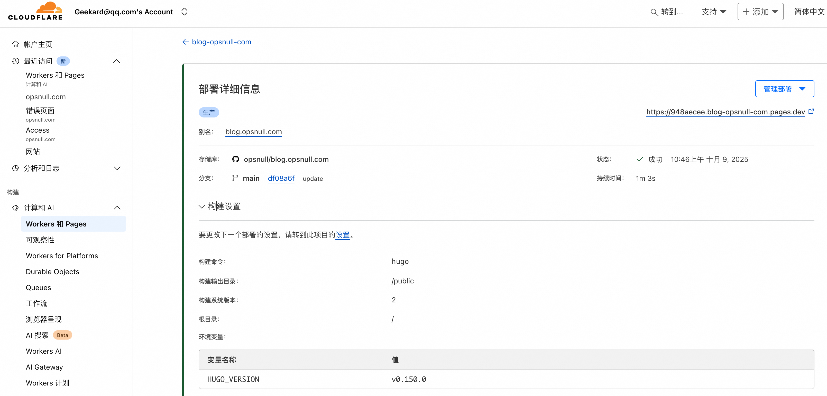The width and height of the screenshot is (827, 396).
Task: Open the 支持 menu
Action: tap(714, 12)
